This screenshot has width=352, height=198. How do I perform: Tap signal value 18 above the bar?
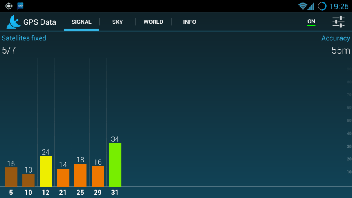coord(80,160)
